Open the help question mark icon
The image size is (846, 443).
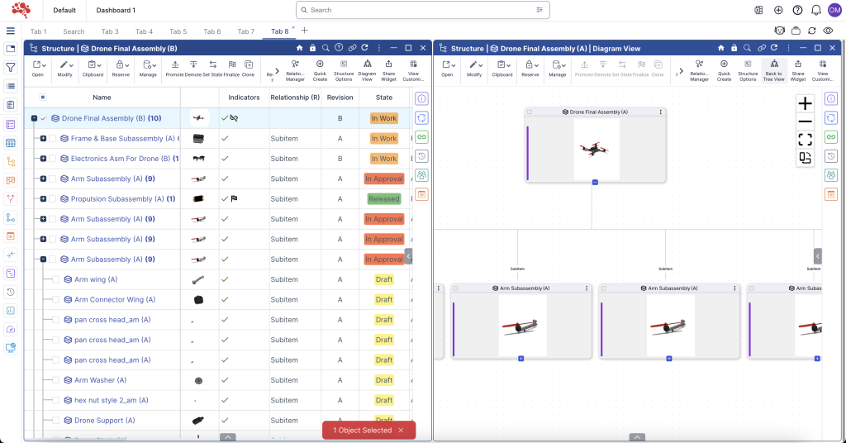[x=797, y=10]
